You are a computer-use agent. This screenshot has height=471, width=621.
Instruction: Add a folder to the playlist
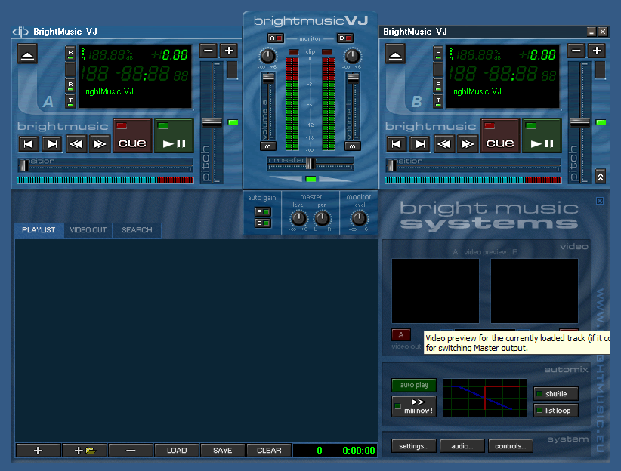click(85, 451)
